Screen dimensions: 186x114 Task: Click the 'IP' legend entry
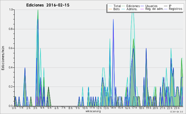coord(170,6)
